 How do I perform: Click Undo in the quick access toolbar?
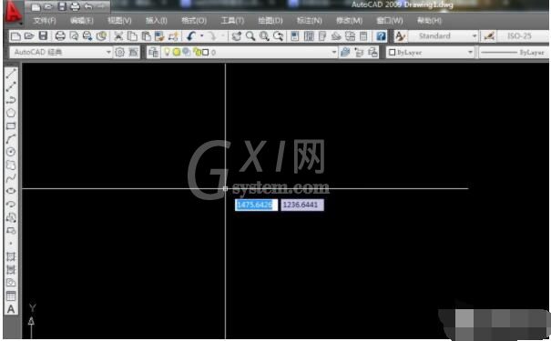click(x=88, y=6)
